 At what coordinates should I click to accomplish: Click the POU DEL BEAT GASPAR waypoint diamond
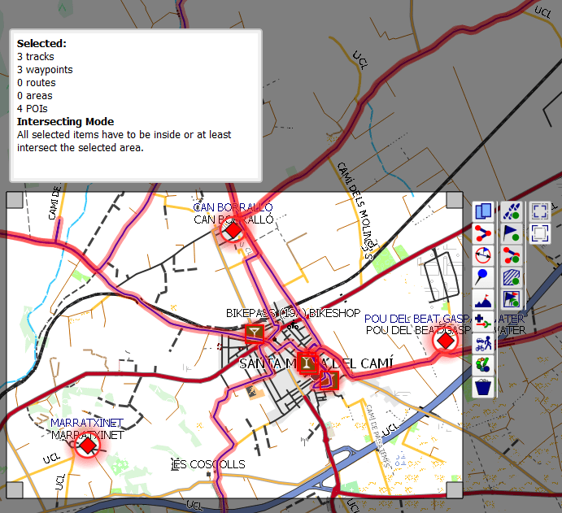446,341
